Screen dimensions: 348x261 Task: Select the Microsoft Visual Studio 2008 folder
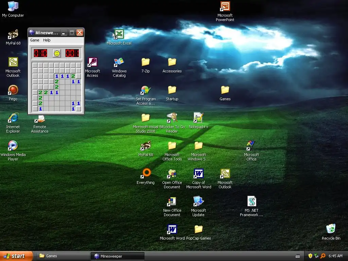[x=145, y=123]
